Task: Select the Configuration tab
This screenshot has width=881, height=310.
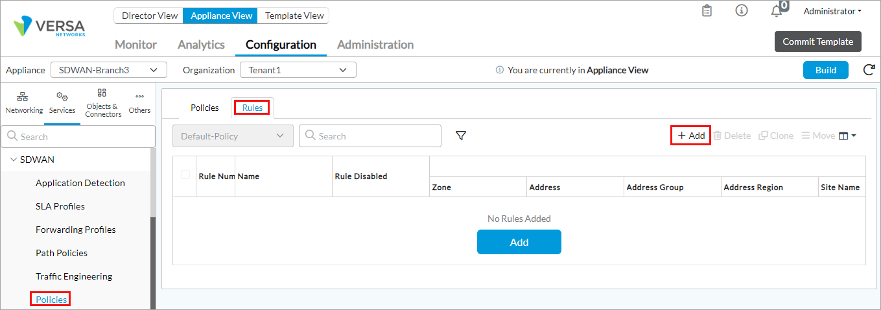Action: pos(281,45)
